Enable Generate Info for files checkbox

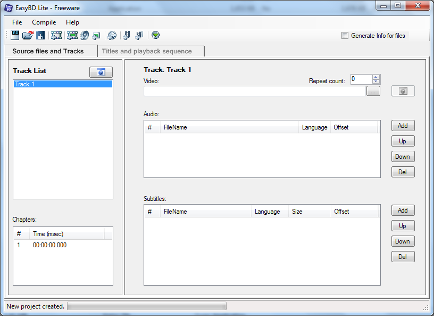click(x=345, y=36)
